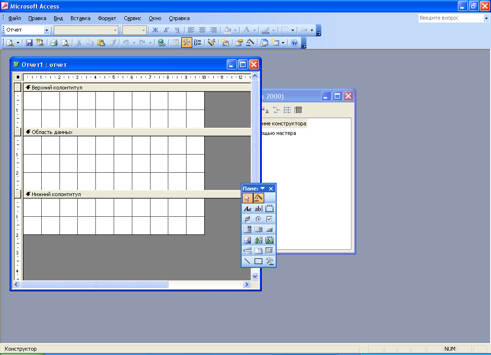Viewport: 491px width, 355px height.
Task: Open the Fill/Back Color dropdown arrow
Action: (235, 30)
